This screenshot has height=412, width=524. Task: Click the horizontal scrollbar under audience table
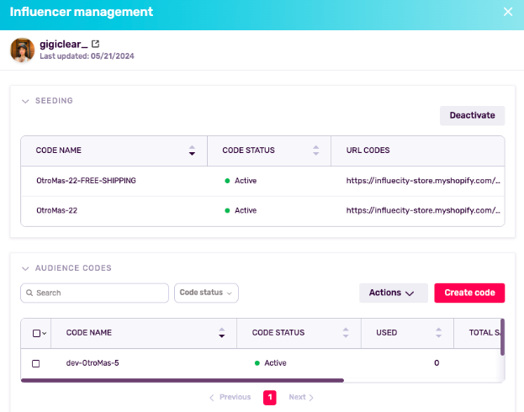[x=182, y=380]
